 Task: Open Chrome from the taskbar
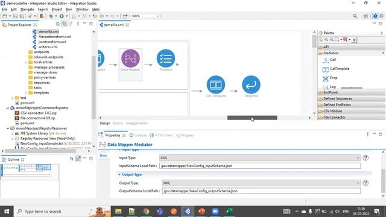pyautogui.click(x=146, y=212)
